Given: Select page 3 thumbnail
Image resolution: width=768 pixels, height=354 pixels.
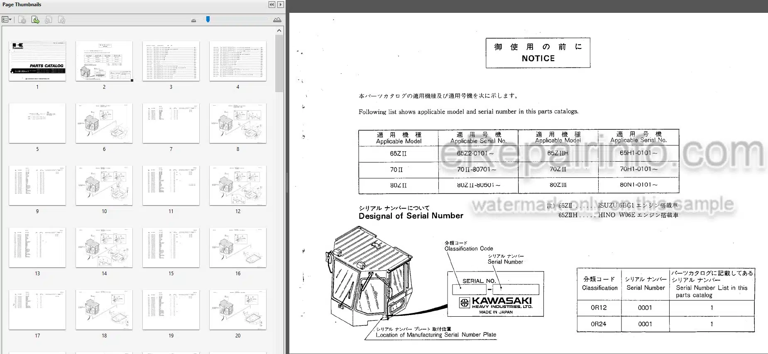Looking at the screenshot, I should tap(171, 61).
